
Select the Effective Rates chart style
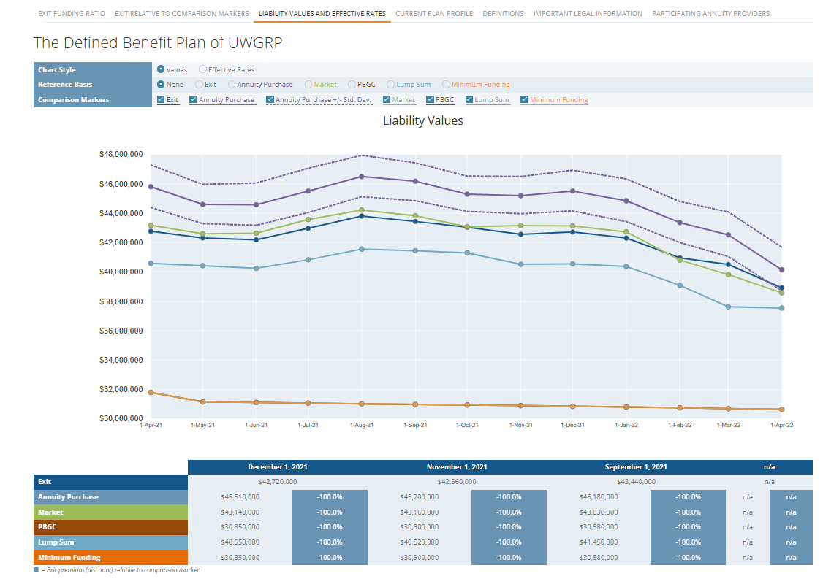202,70
